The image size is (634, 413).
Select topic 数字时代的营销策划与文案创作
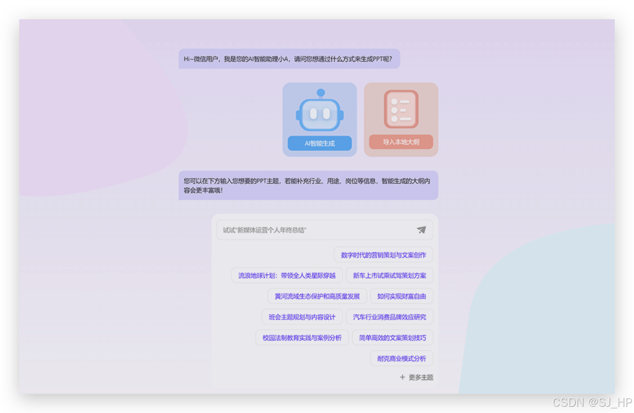(x=383, y=255)
